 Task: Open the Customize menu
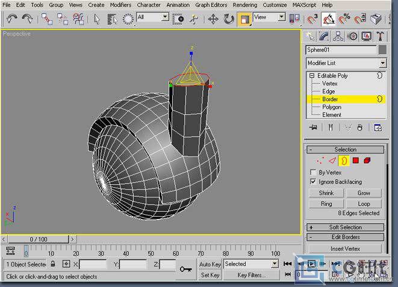[x=275, y=5]
